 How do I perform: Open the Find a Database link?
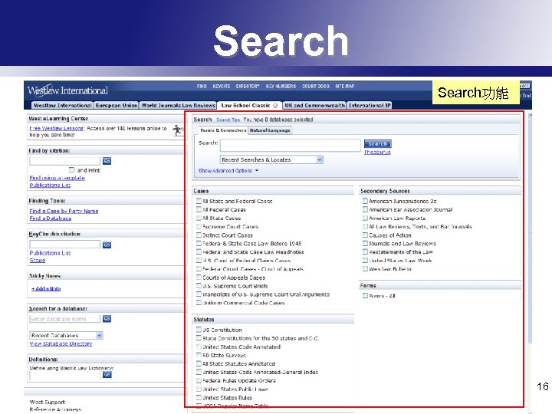pos(51,219)
